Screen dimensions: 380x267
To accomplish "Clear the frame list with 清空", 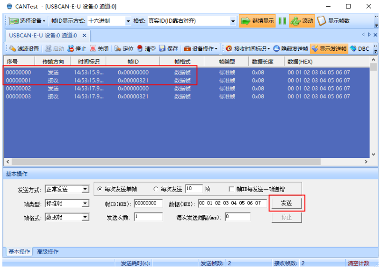I will 146,49.
